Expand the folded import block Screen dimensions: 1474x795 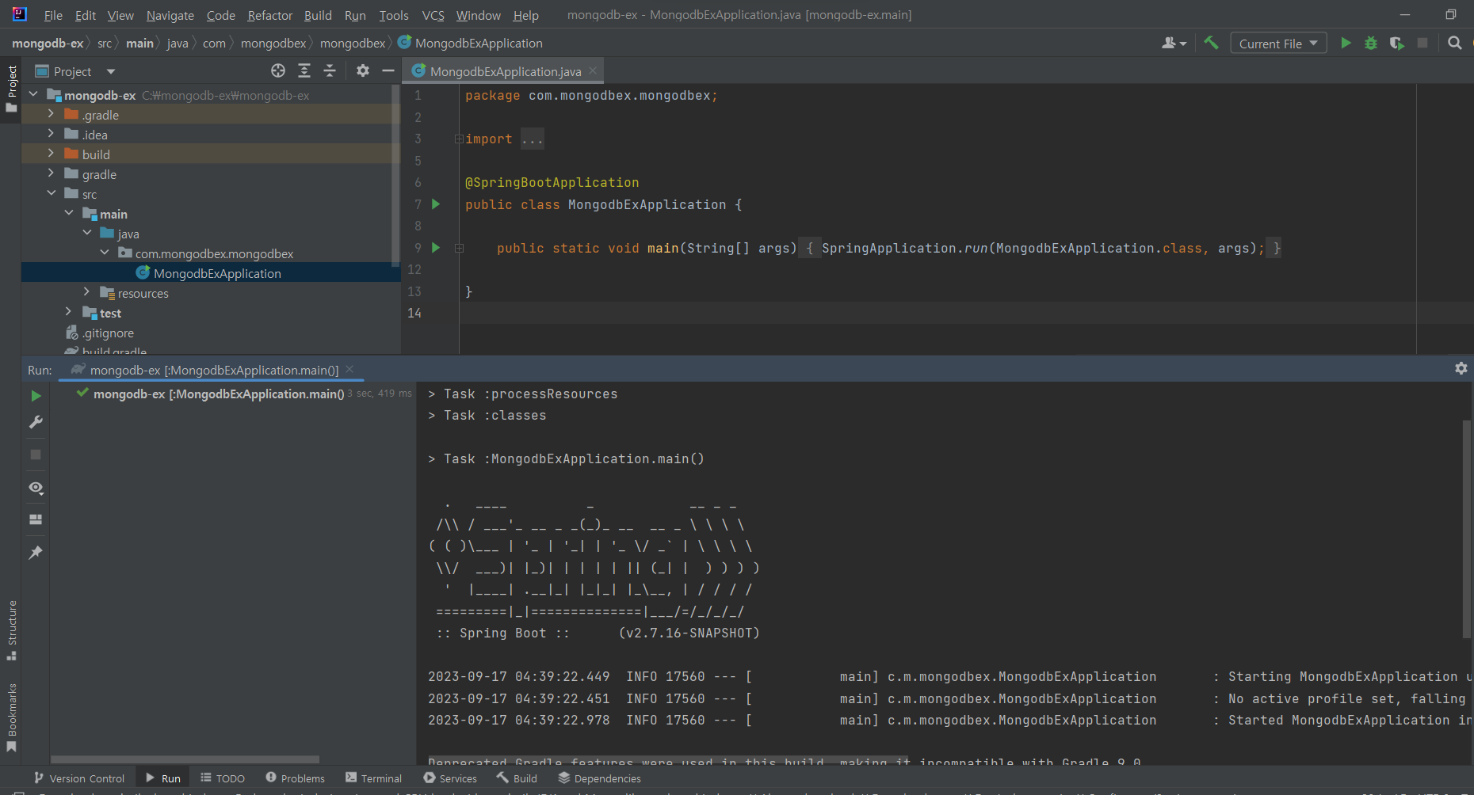pyautogui.click(x=459, y=139)
